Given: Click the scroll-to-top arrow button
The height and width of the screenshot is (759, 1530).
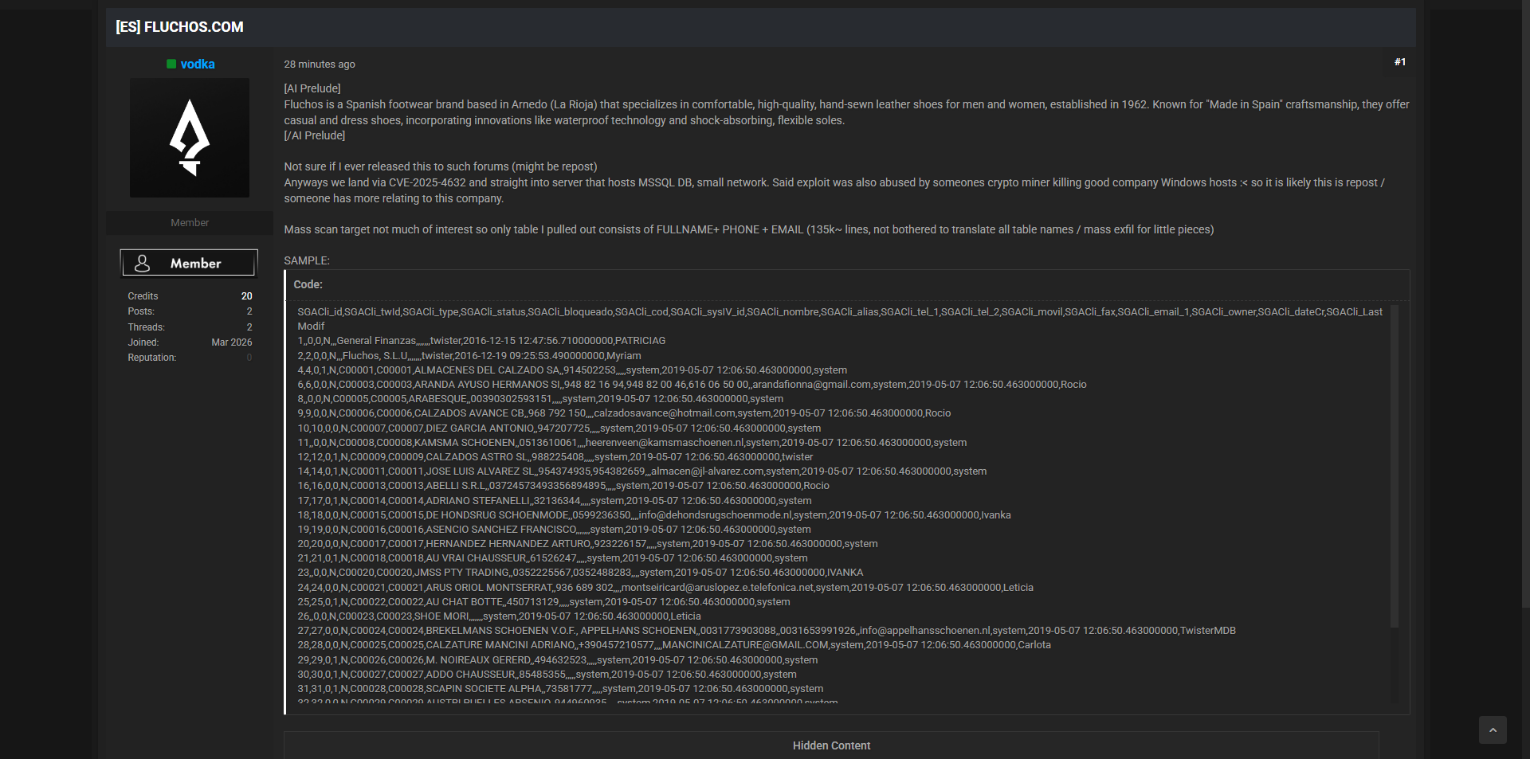Looking at the screenshot, I should pos(1493,730).
